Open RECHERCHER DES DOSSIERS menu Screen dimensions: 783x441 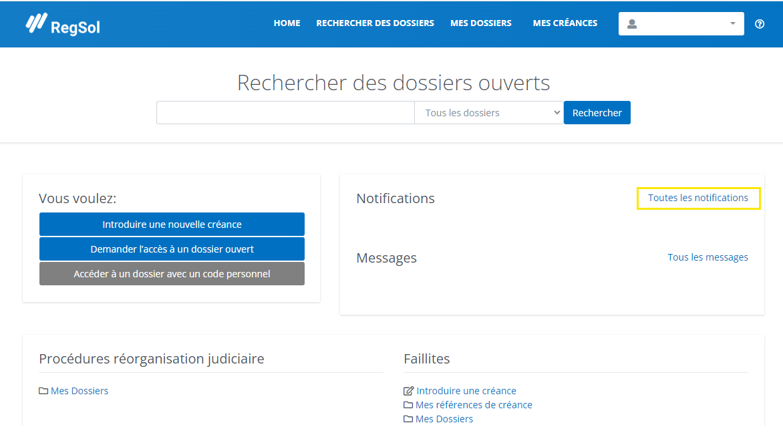click(375, 23)
